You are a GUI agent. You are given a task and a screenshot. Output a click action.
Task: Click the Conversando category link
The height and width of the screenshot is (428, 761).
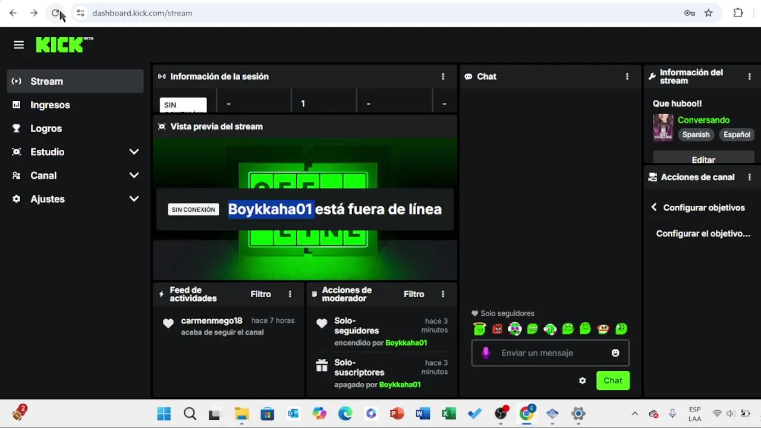coord(703,120)
